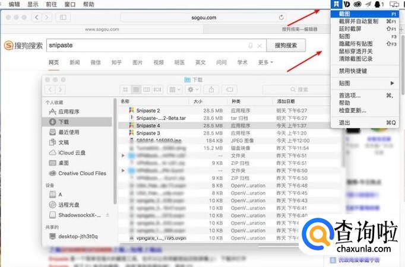
Task: Switch to the www.sogou.com tab
Action: tap(102, 30)
